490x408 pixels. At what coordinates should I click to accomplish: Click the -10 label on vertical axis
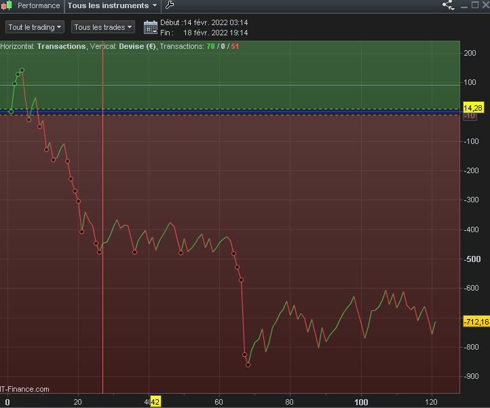point(470,116)
